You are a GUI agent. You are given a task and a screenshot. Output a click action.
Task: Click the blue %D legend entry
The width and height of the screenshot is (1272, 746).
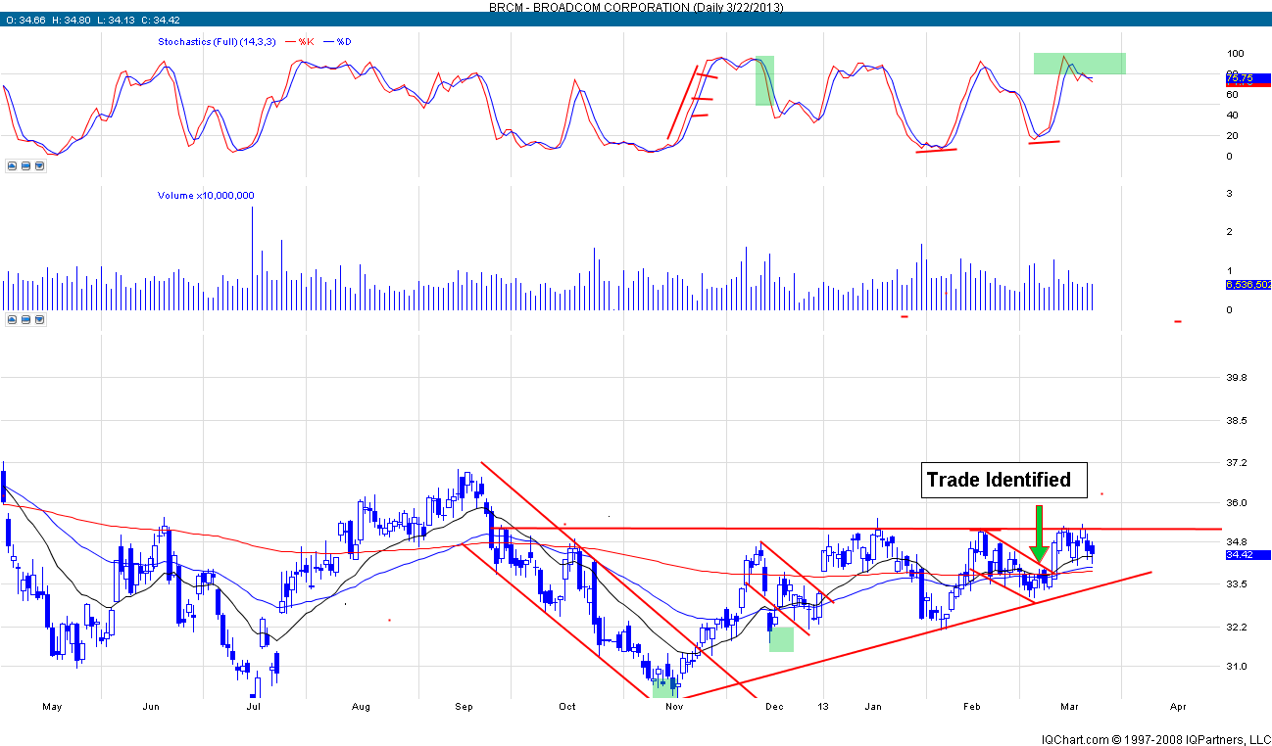[x=343, y=42]
